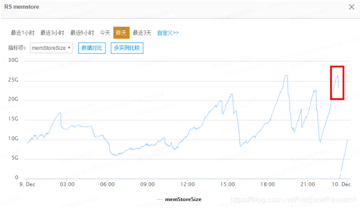This screenshot has height=208, width=361.
Task: Click the 10G y-axis label
Action: (13, 138)
